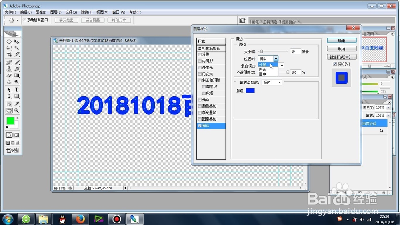Open the document status bar arrow menu

click(125, 188)
